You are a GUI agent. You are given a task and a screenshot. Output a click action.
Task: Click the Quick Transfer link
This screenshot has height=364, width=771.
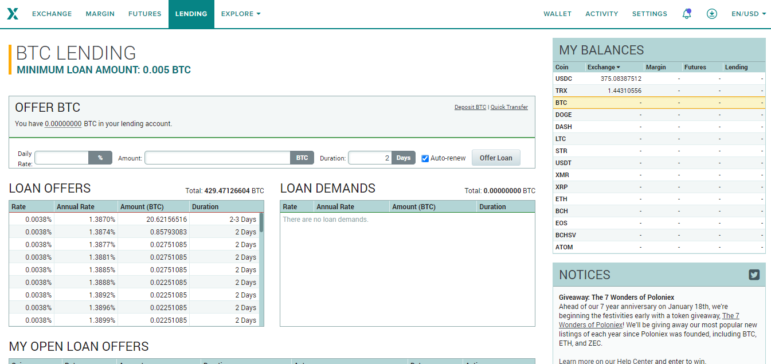(x=509, y=107)
